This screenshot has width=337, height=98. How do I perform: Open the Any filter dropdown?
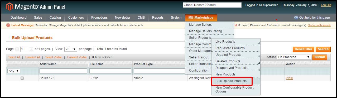point(14,71)
